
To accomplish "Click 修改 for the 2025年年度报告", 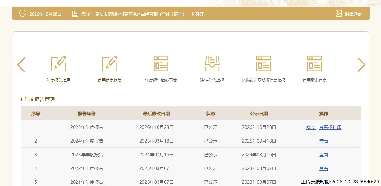I will pos(311,127).
